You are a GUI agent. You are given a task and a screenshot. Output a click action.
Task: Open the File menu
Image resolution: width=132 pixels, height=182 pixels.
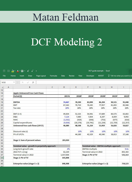click(4, 76)
